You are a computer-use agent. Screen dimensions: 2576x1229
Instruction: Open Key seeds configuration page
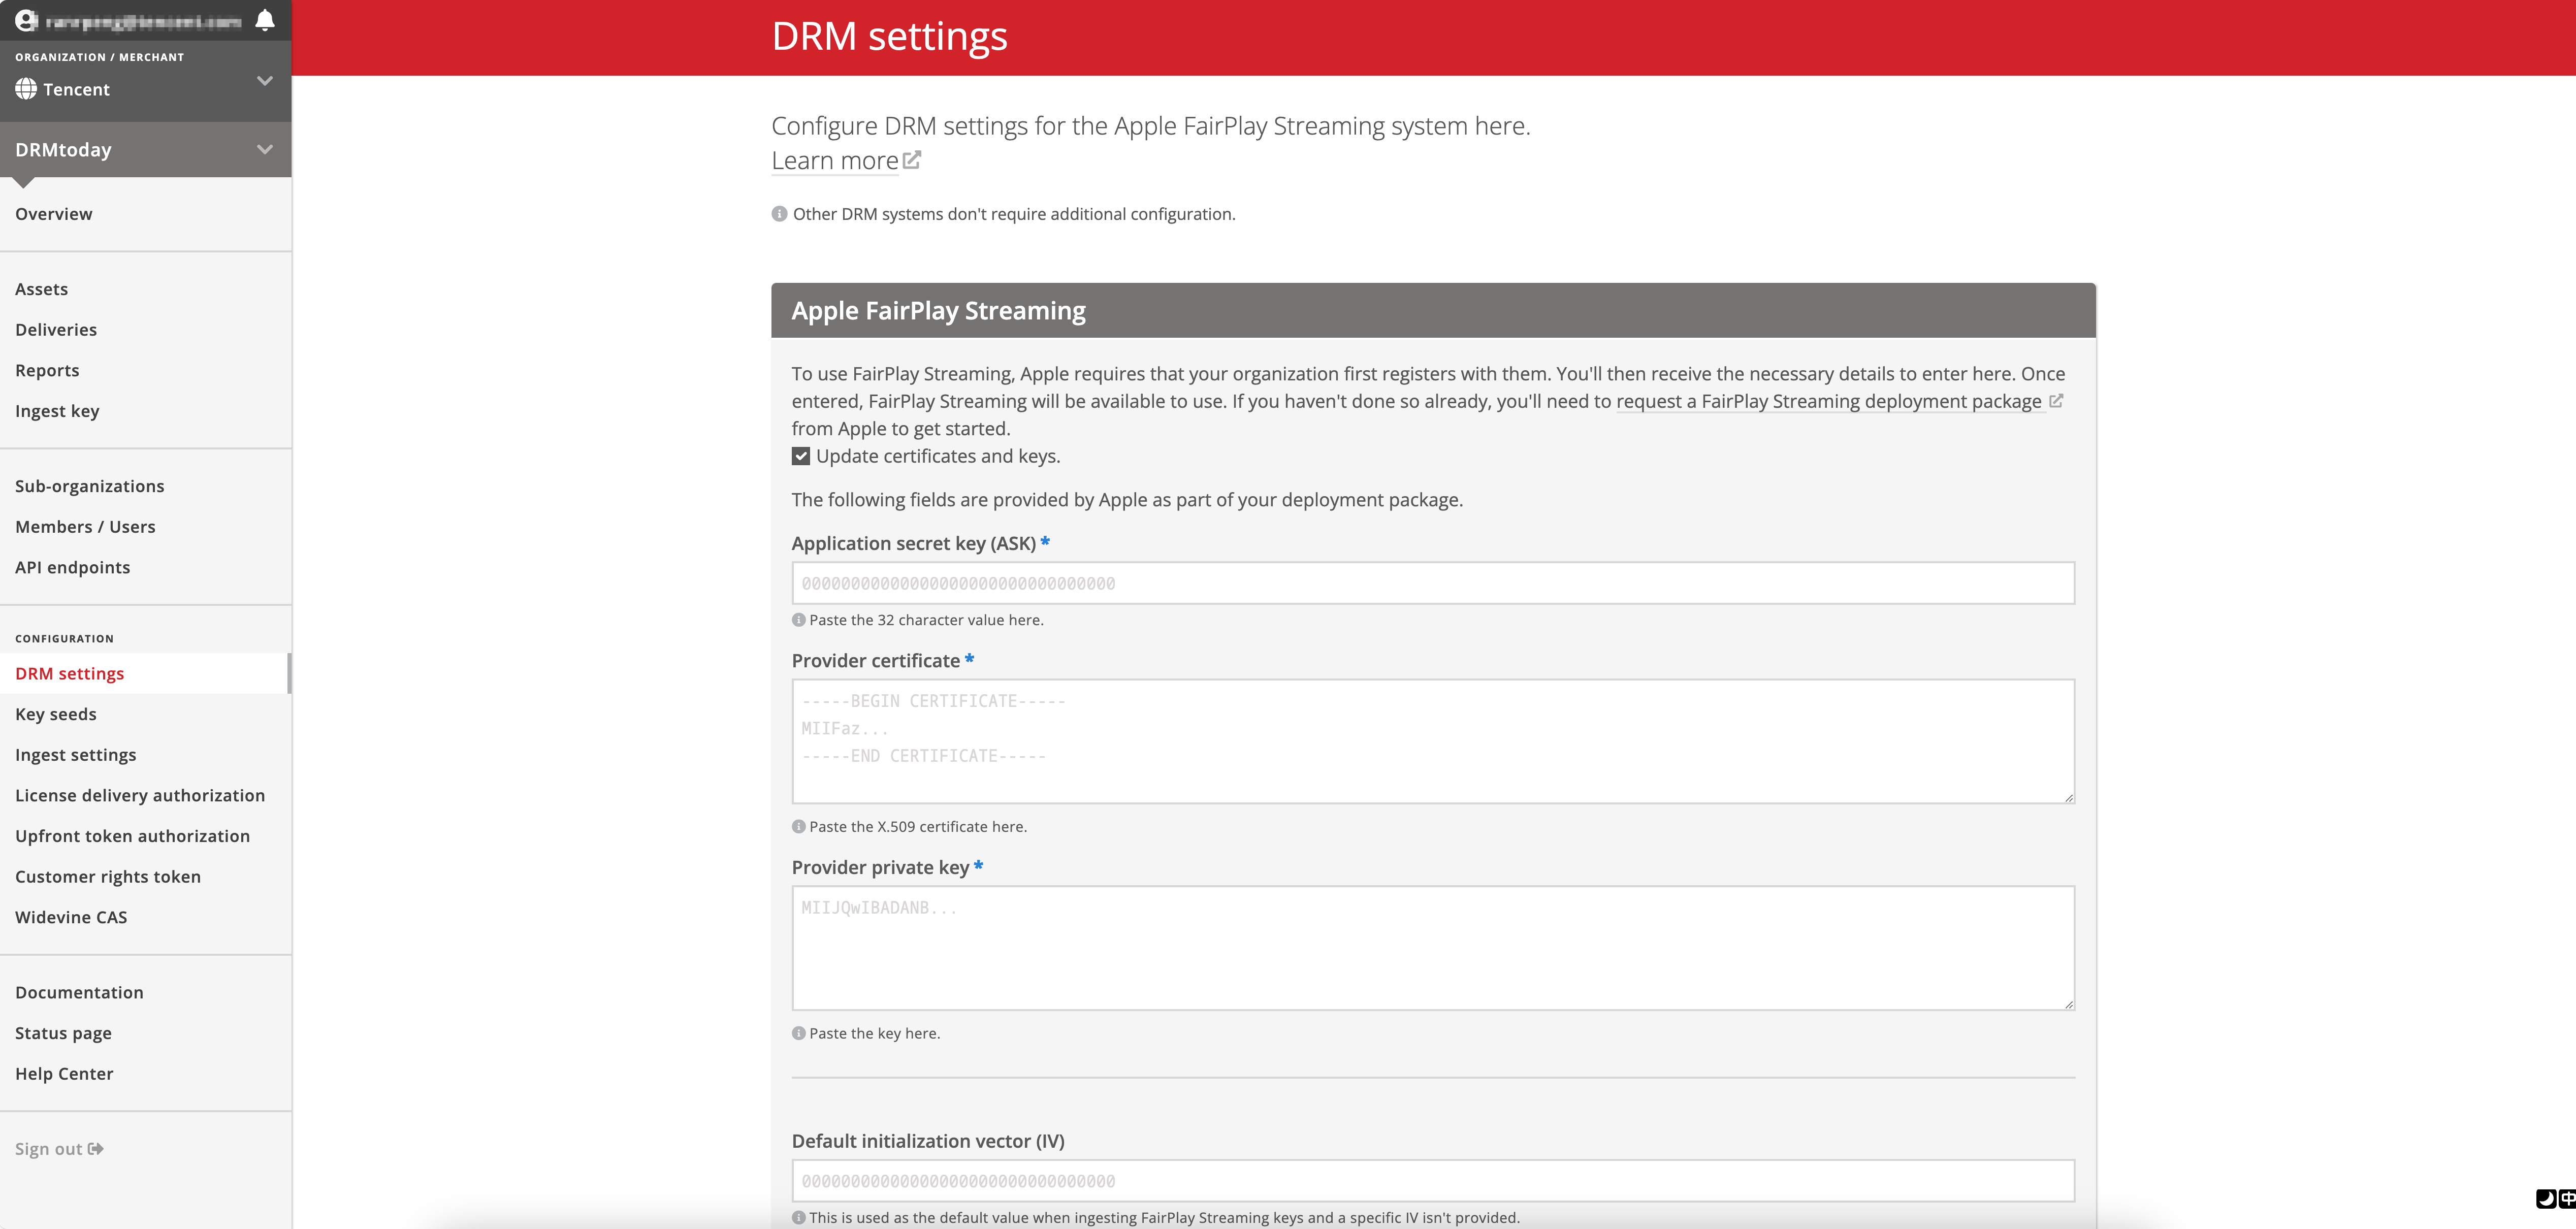(x=56, y=714)
